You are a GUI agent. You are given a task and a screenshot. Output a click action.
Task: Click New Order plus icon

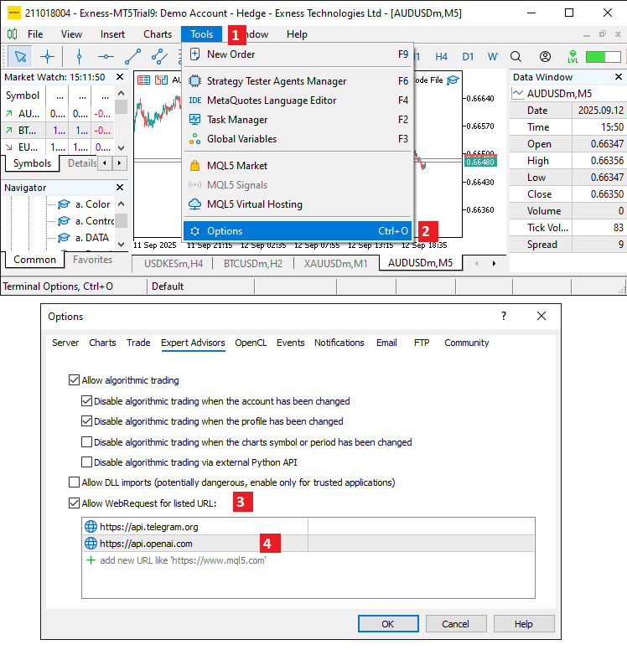[194, 54]
